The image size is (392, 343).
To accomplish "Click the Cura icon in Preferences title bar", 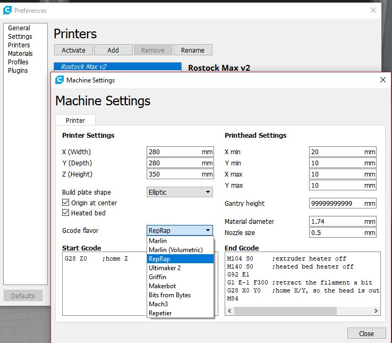I will (x=7, y=10).
